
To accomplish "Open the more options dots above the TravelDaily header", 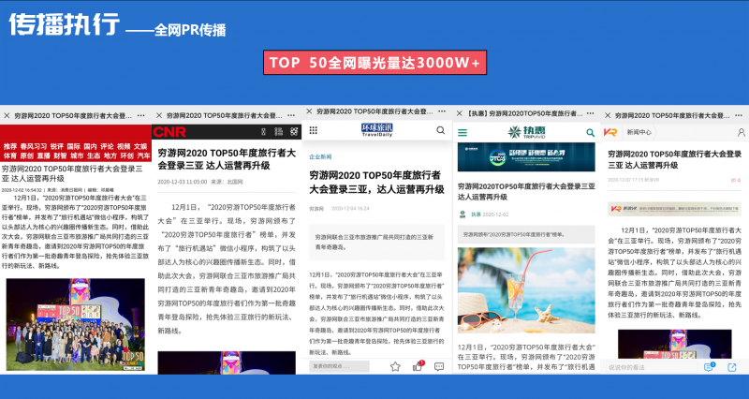I will coord(442,111).
